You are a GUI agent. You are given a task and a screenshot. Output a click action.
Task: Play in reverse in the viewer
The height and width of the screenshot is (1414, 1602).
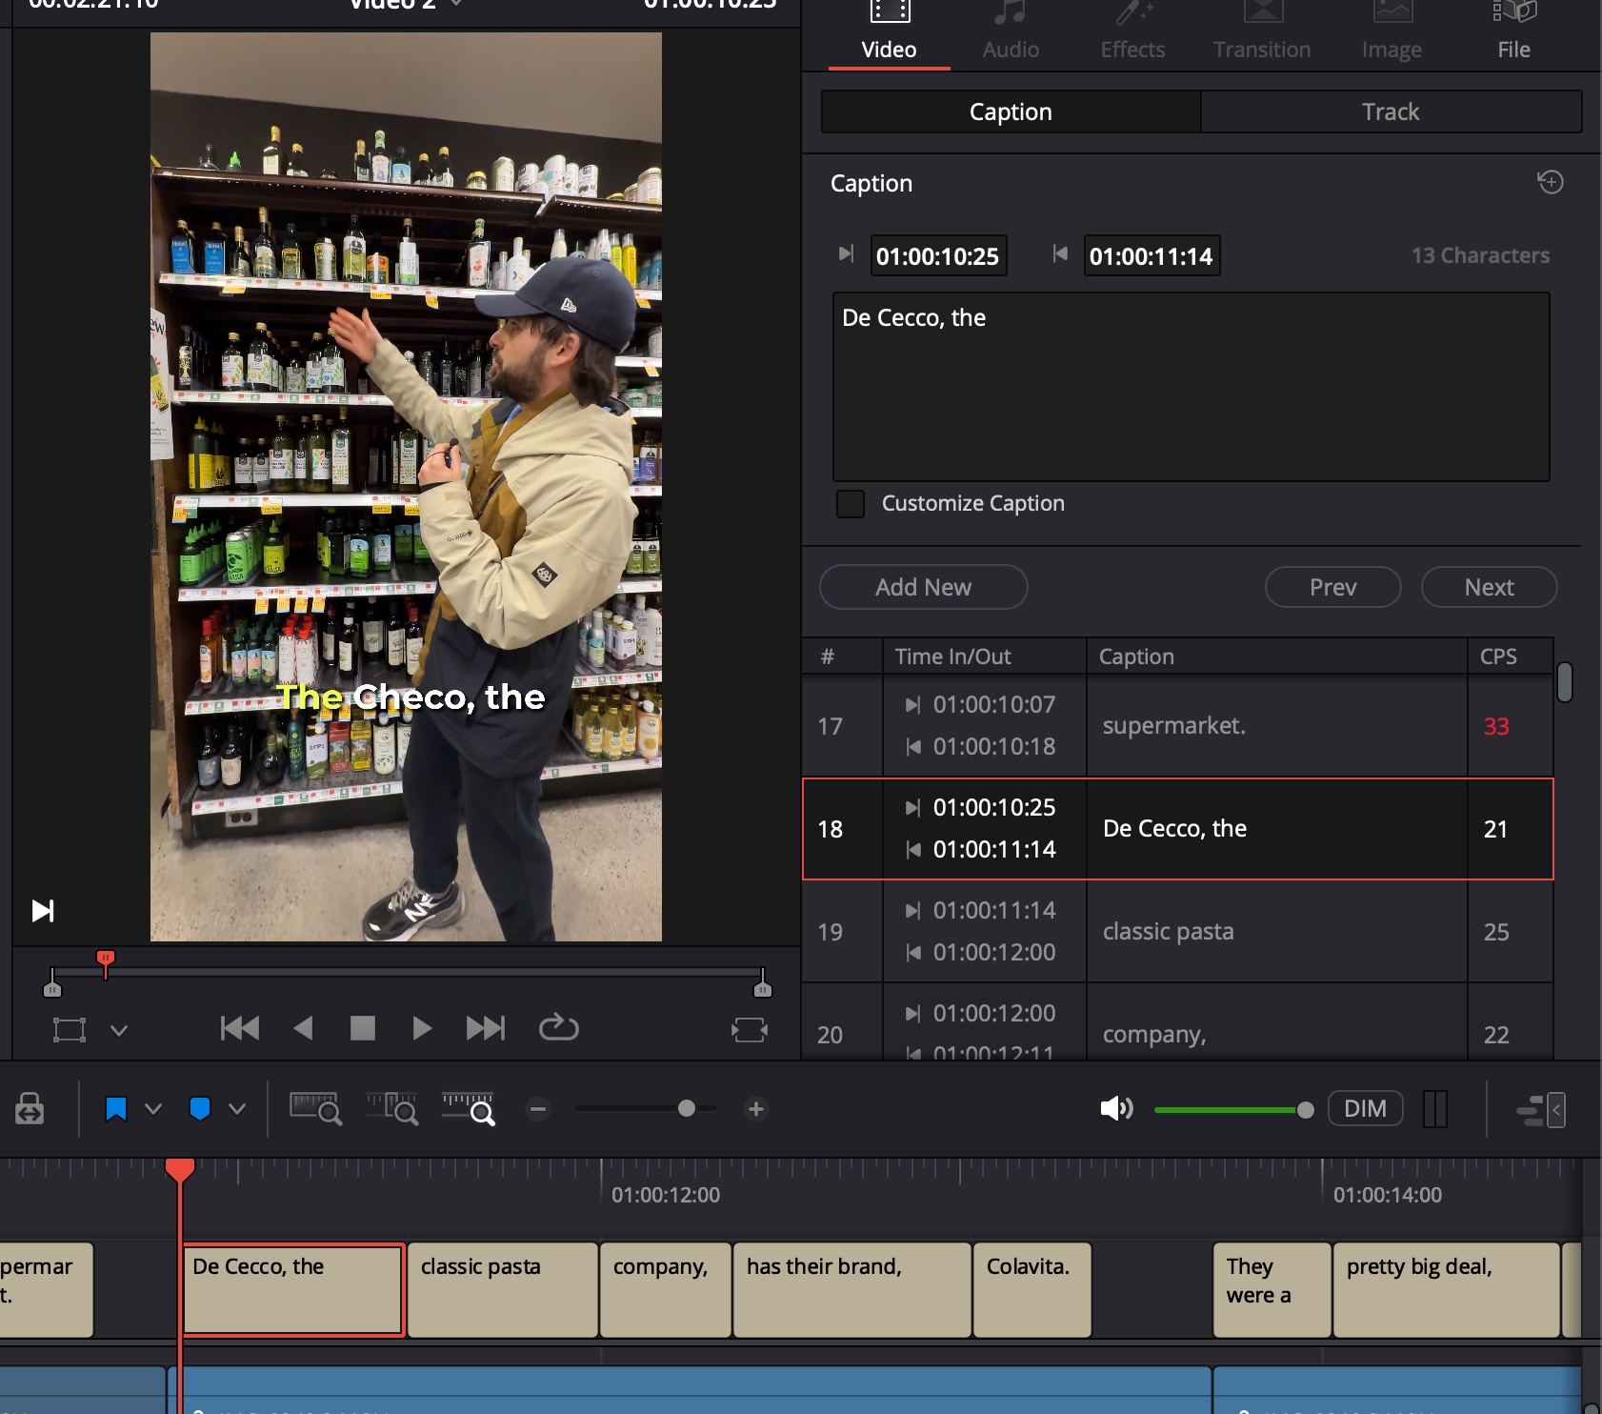tap(303, 1028)
